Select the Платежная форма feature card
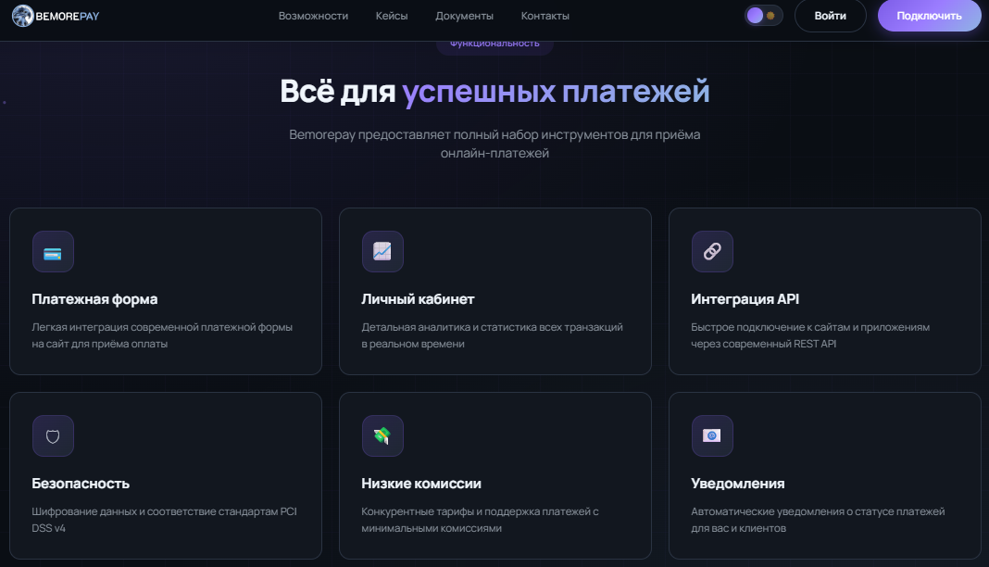Image resolution: width=989 pixels, height=567 pixels. click(166, 291)
